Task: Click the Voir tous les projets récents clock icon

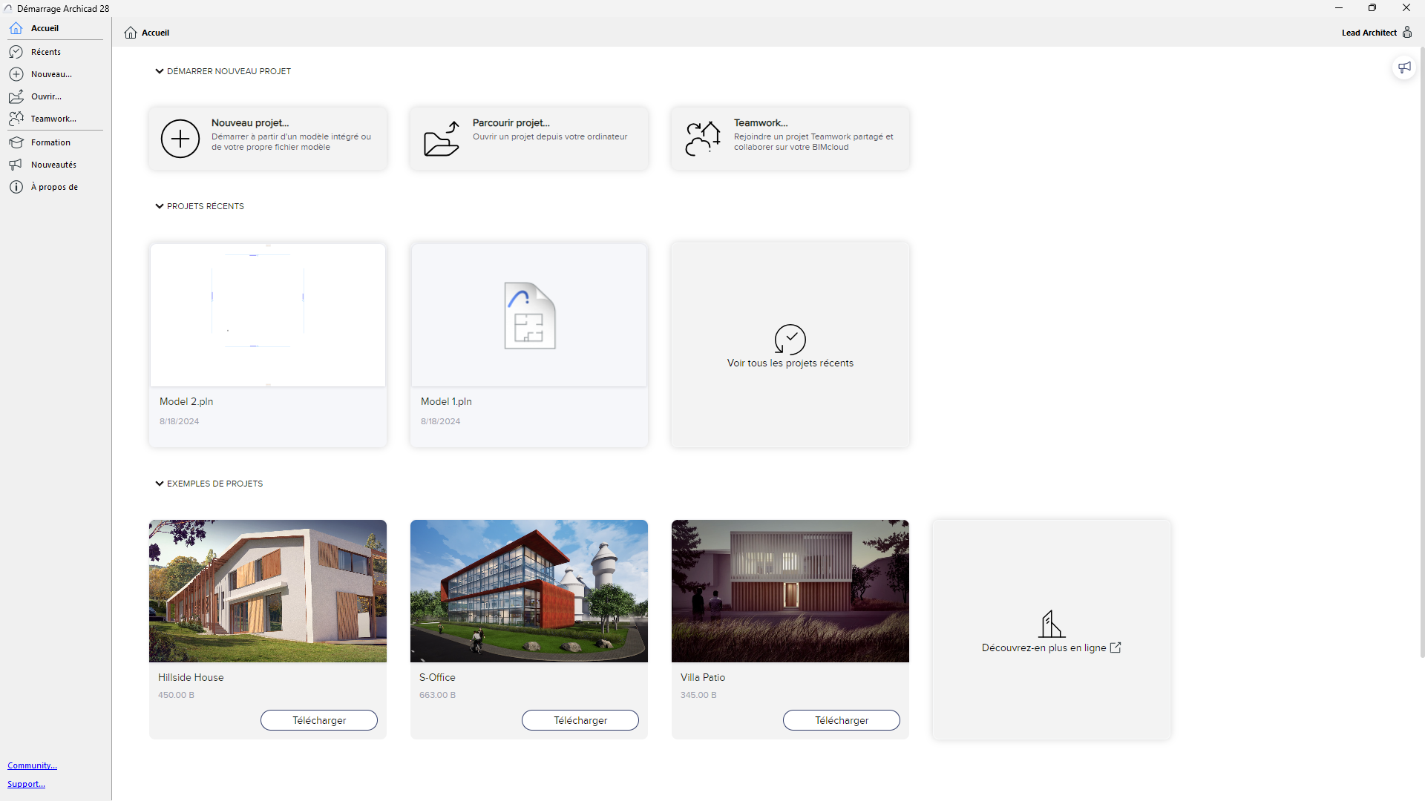Action: coord(790,340)
